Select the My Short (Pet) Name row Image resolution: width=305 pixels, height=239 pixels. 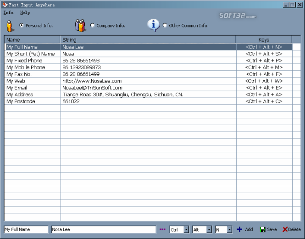click(x=148, y=54)
